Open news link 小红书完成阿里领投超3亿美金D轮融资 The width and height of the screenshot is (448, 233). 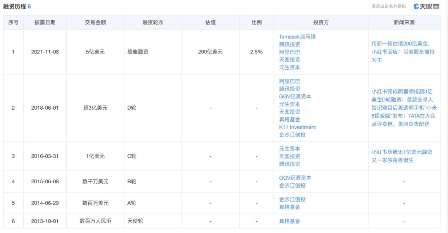pyautogui.click(x=404, y=108)
